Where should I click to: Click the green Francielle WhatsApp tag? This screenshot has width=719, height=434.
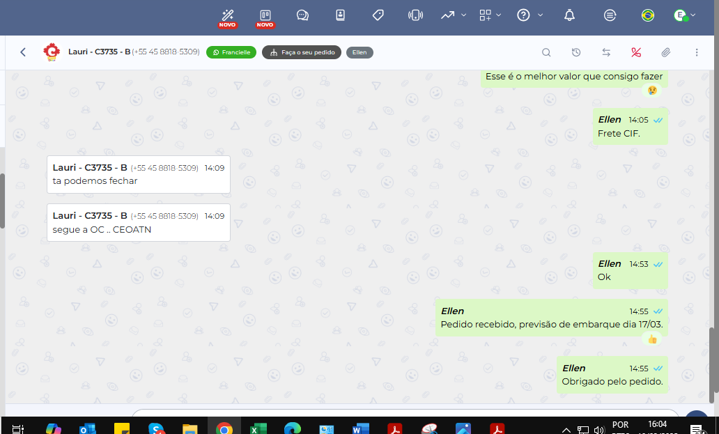point(231,52)
